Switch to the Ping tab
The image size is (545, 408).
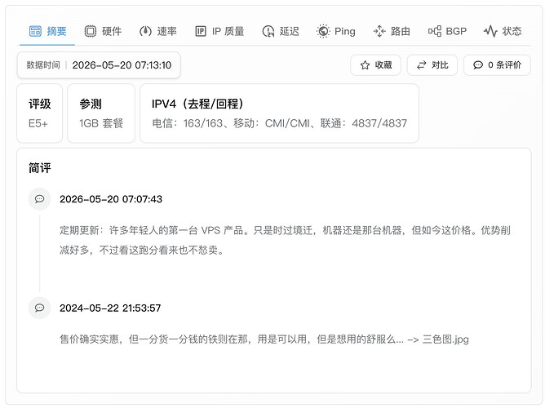(x=336, y=31)
